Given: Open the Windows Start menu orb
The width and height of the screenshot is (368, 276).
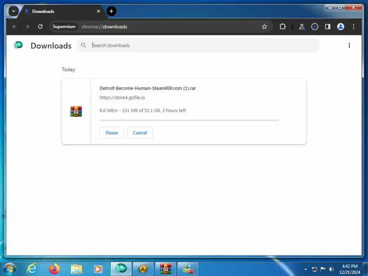Looking at the screenshot, I should pyautogui.click(x=10, y=269).
